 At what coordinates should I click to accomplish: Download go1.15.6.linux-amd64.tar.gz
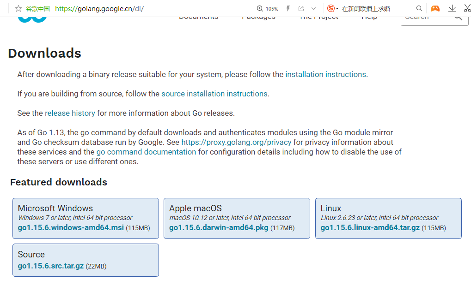pyautogui.click(x=370, y=227)
